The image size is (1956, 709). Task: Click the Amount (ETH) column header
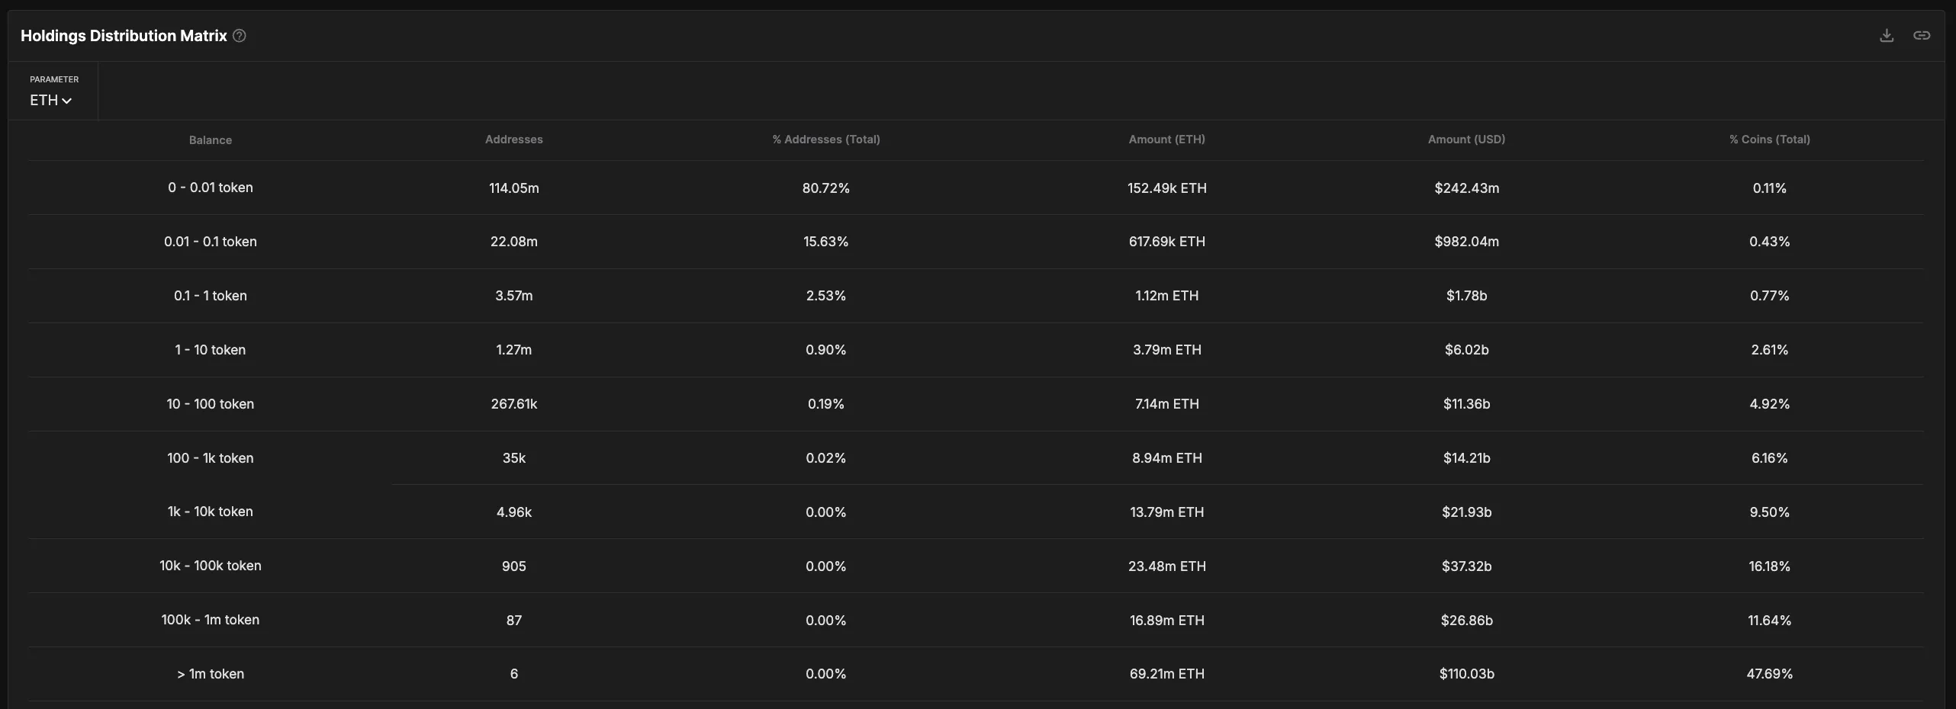(1167, 140)
